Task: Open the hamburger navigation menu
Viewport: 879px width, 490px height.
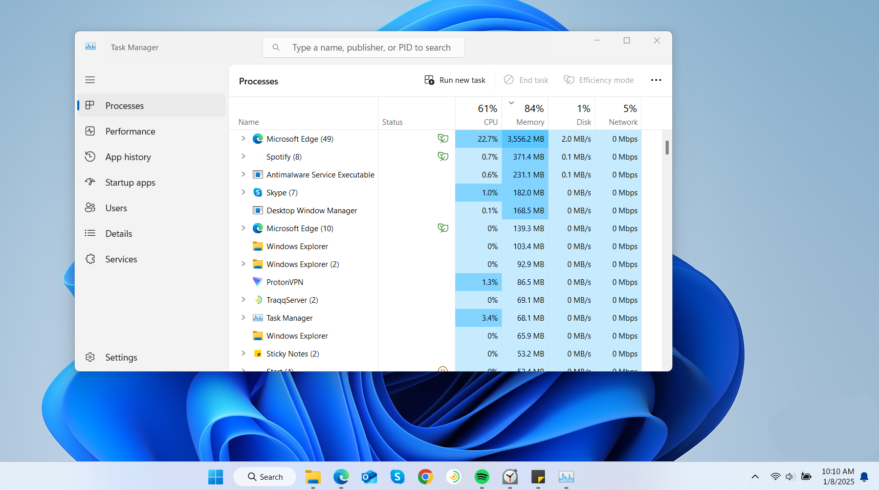Action: pyautogui.click(x=90, y=80)
